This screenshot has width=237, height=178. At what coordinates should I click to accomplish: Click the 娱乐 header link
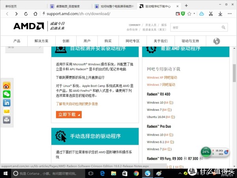164,25
